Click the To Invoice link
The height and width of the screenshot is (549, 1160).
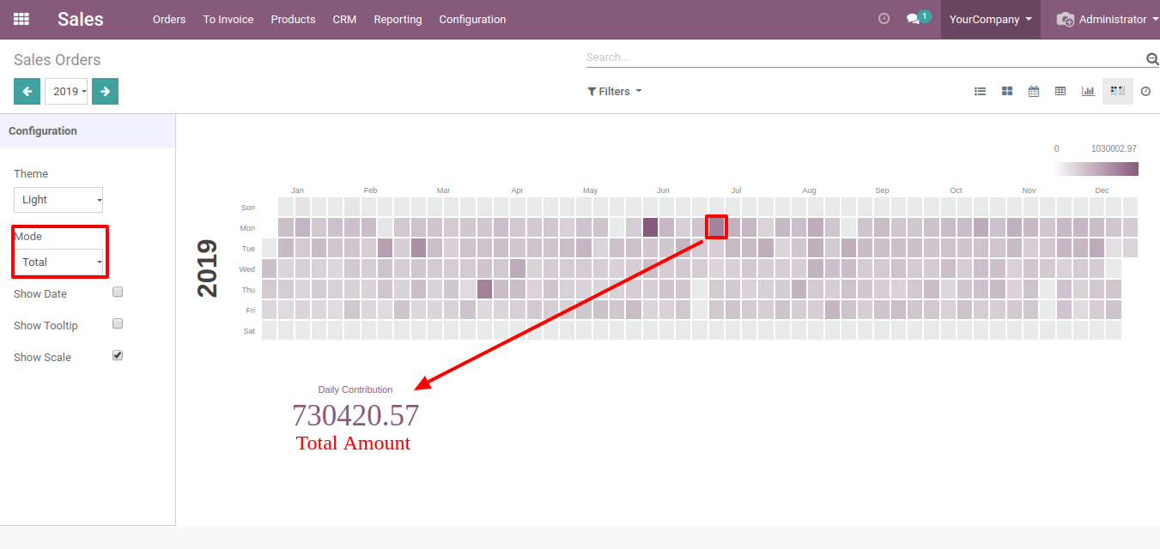coord(228,19)
